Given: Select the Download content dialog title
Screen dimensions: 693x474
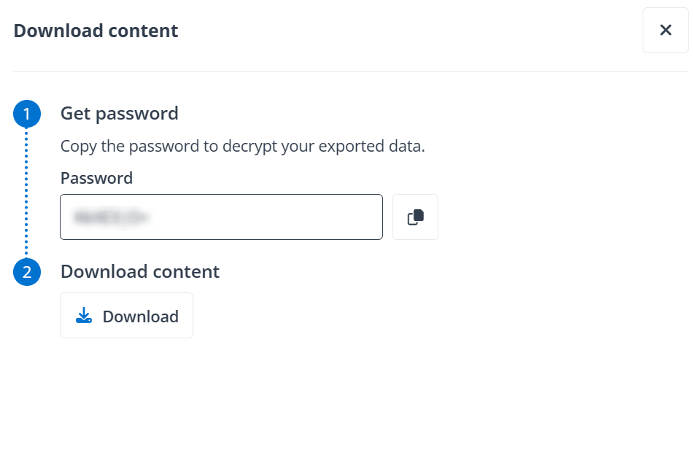Looking at the screenshot, I should tap(95, 31).
